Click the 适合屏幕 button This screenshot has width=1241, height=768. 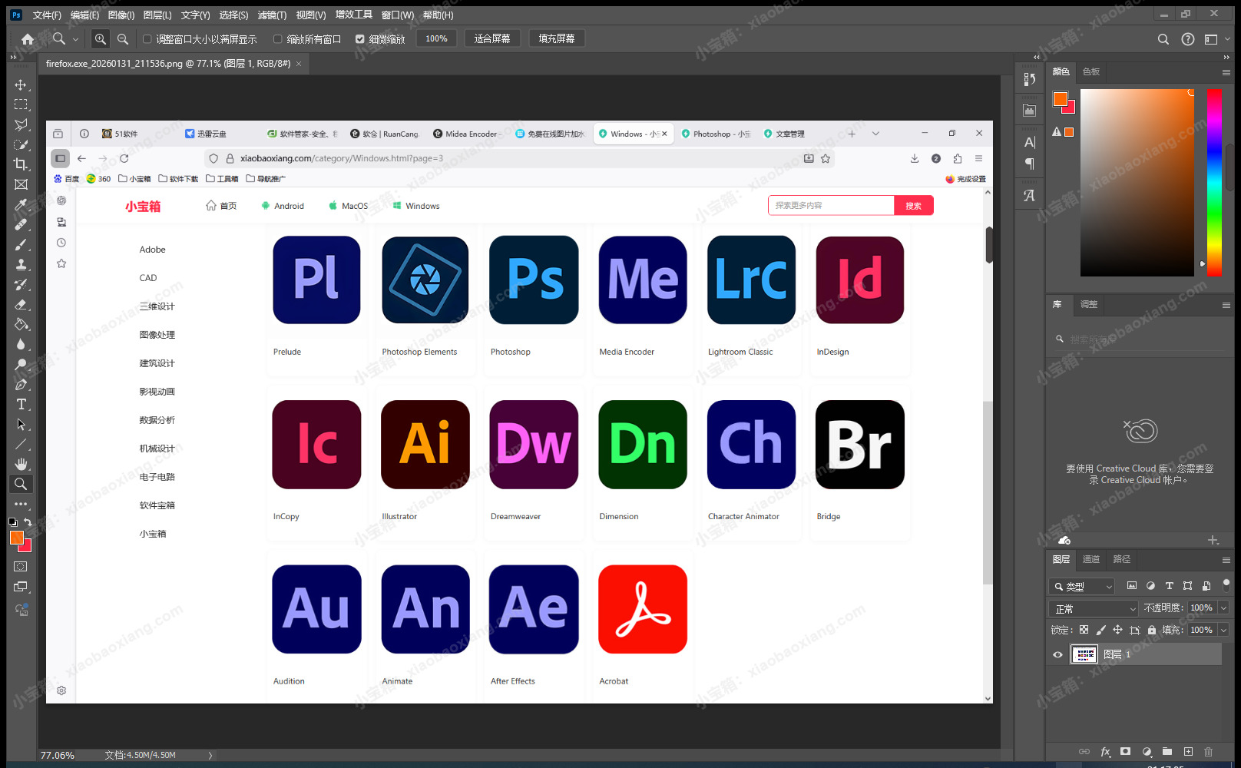pos(492,38)
